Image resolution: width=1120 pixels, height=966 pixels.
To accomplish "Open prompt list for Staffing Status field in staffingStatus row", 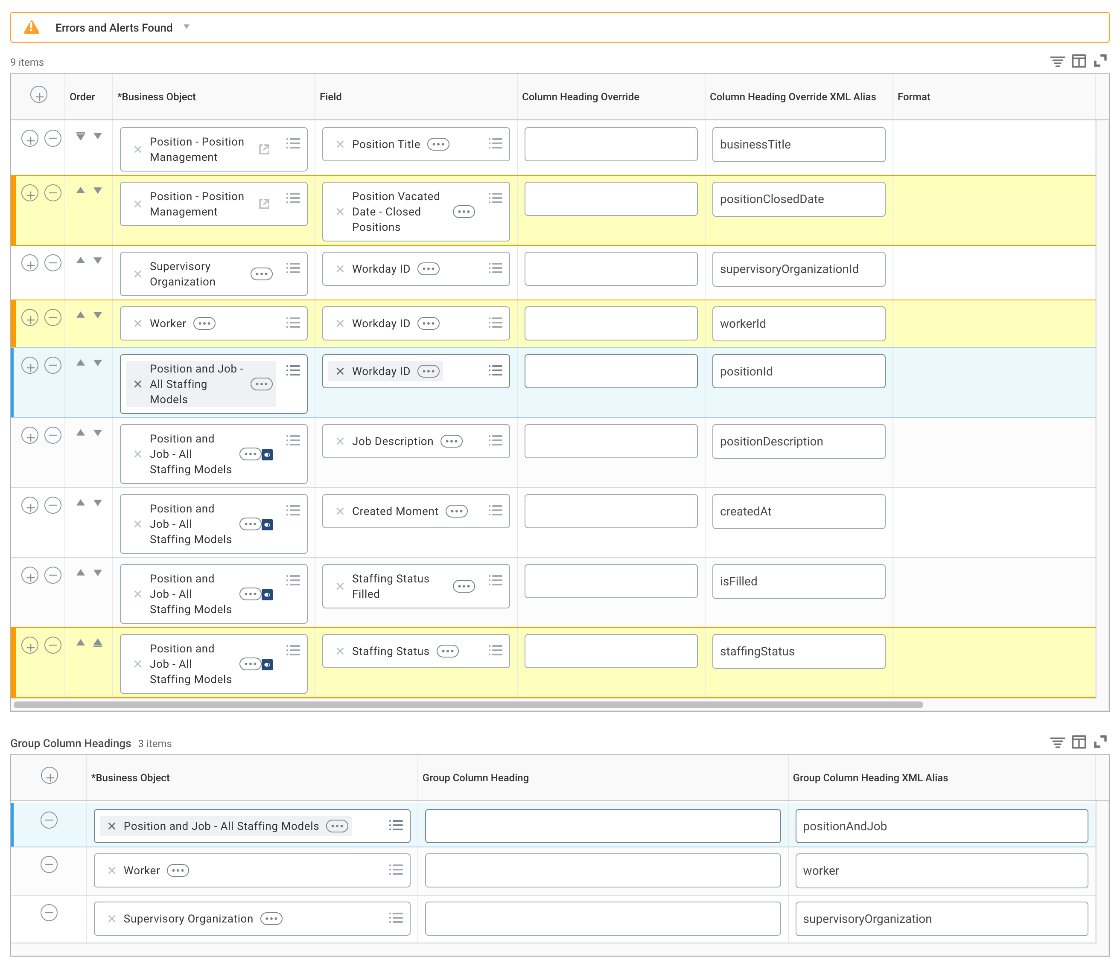I will click(x=495, y=651).
